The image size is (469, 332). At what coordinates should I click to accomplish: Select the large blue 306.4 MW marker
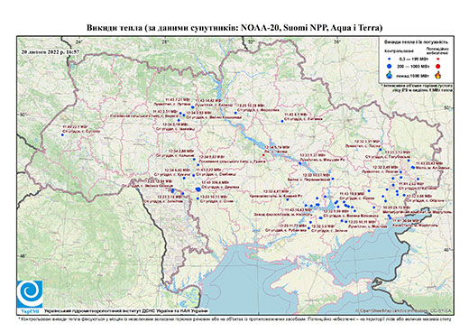198,189
